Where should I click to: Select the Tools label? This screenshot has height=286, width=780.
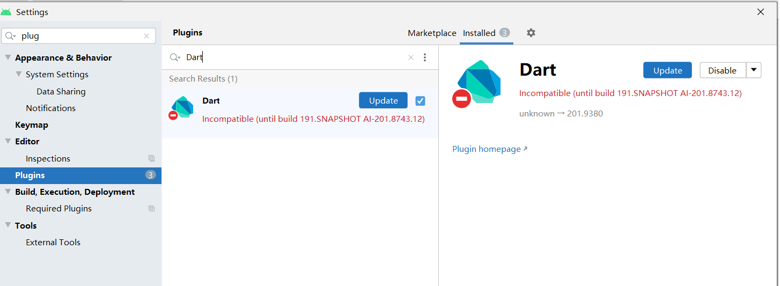click(x=26, y=225)
